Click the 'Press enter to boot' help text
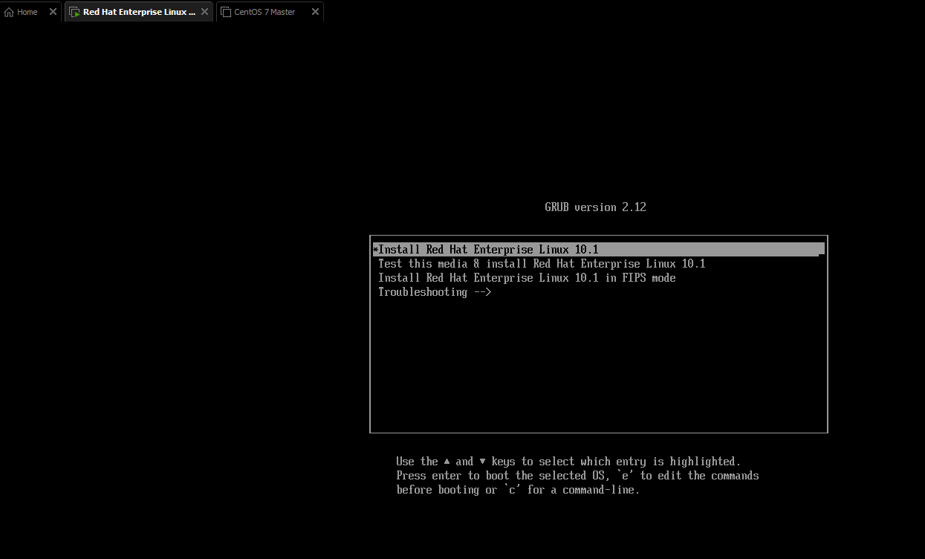Viewport: 925px width, 559px height. 577,476
